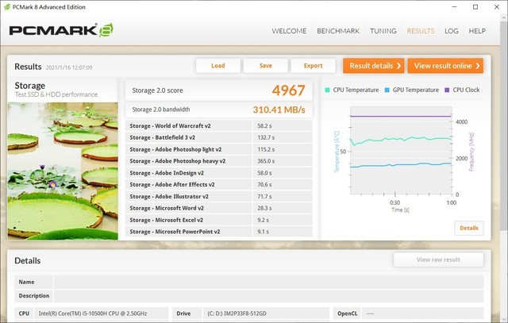This screenshot has height=323, width=508.
Task: Select the RESULTS tab
Action: [421, 31]
